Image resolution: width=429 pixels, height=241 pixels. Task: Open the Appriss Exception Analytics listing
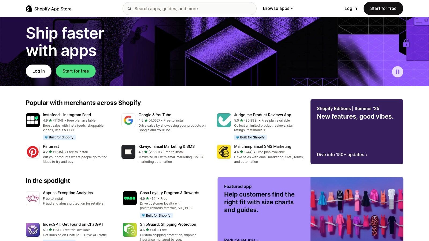pyautogui.click(x=68, y=193)
